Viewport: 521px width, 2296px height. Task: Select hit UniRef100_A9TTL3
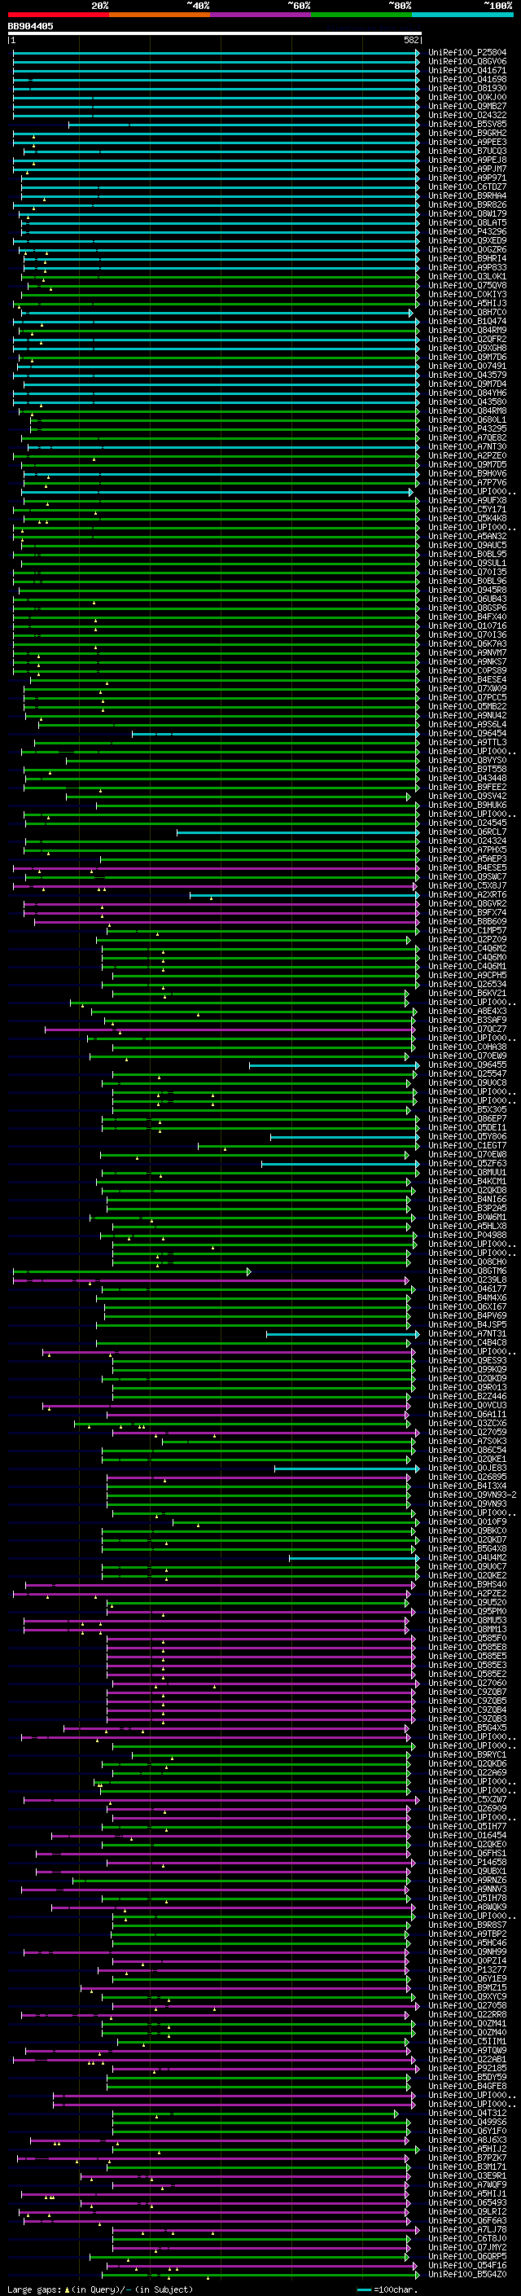tap(466, 743)
